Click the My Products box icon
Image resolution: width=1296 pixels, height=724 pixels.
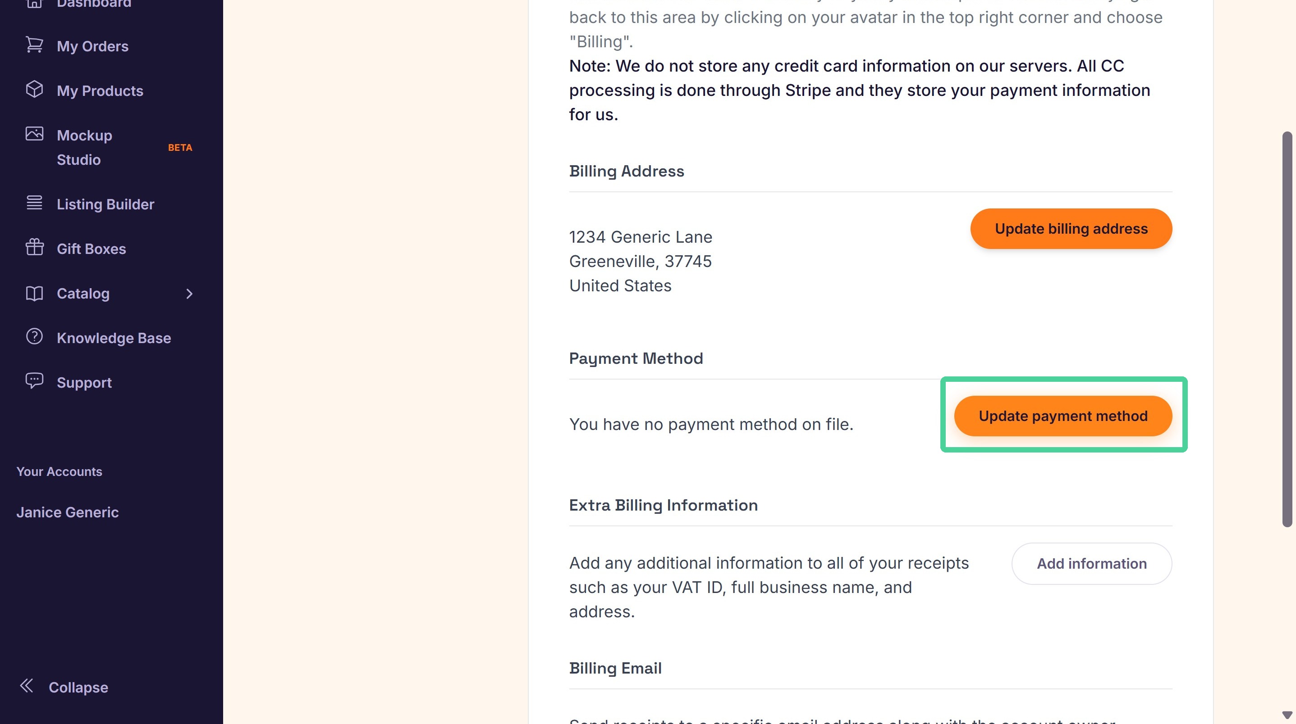(34, 90)
